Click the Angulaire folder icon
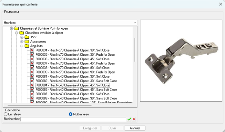 [x=27, y=46]
